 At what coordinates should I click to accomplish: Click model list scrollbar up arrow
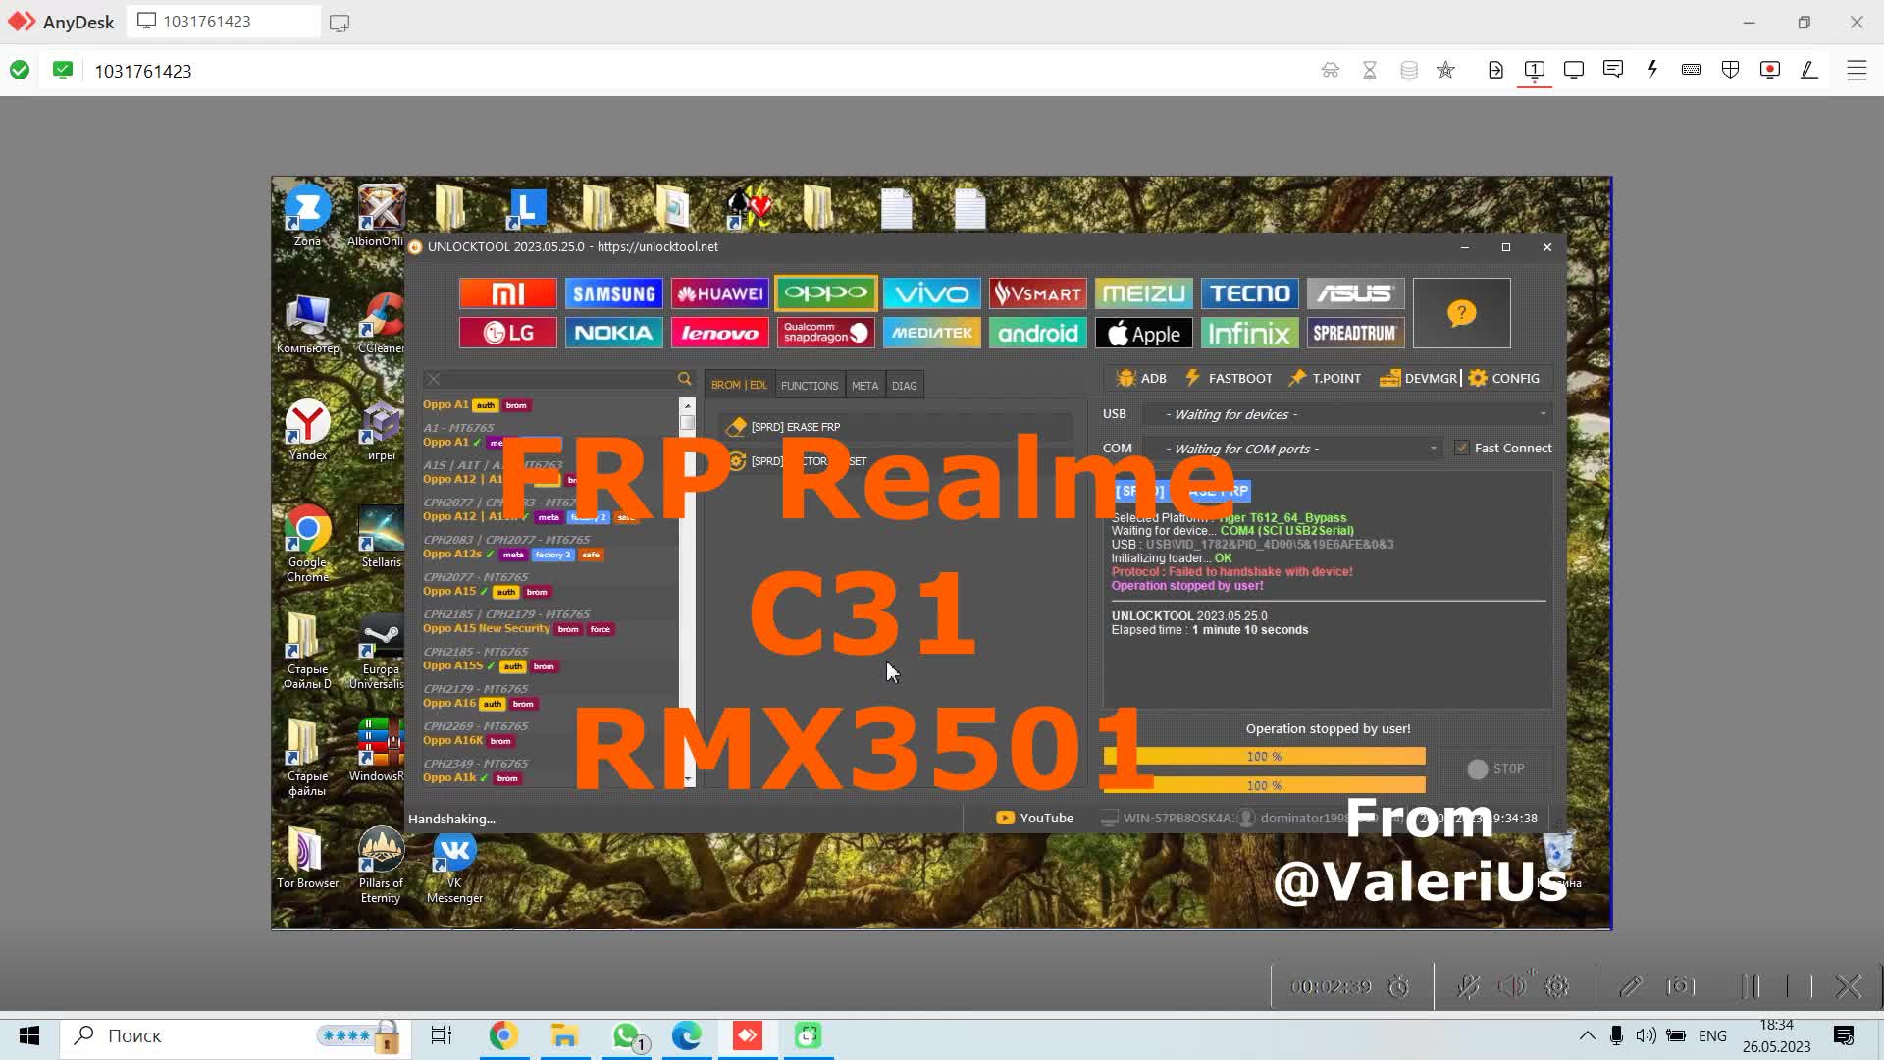687,405
